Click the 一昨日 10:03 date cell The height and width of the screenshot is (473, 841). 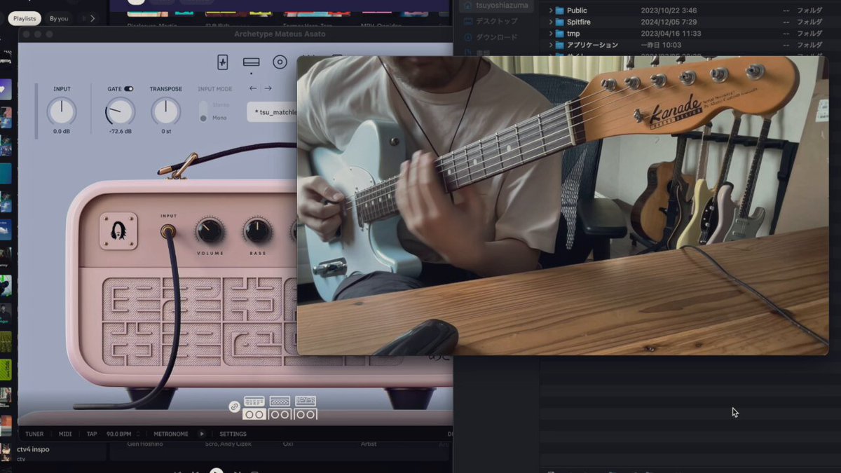[661, 45]
